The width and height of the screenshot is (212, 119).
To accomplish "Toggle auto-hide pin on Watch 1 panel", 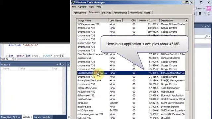I will [60, 64].
